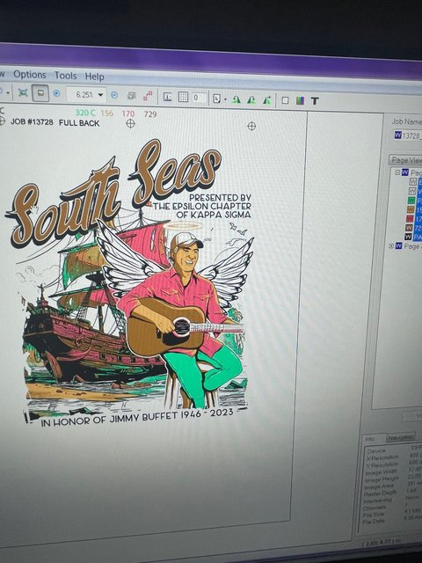The image size is (422, 563).
Task: Click the 'JOB #13728 FULL BACK' text
Action: click(x=55, y=122)
